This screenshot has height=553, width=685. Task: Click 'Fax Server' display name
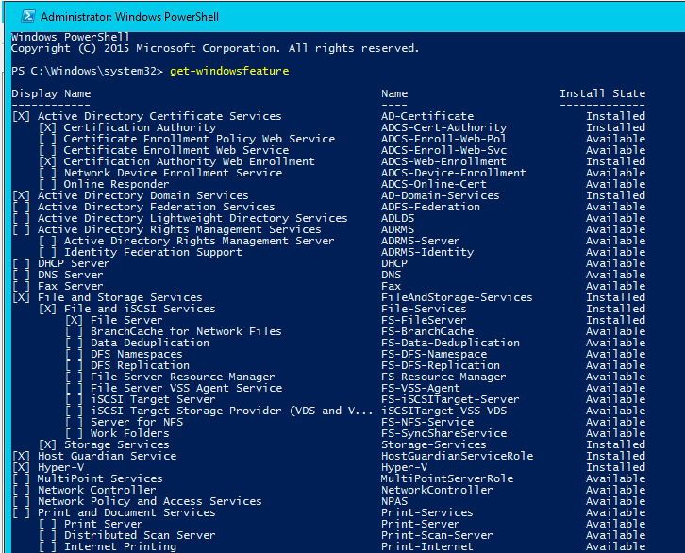coord(71,286)
